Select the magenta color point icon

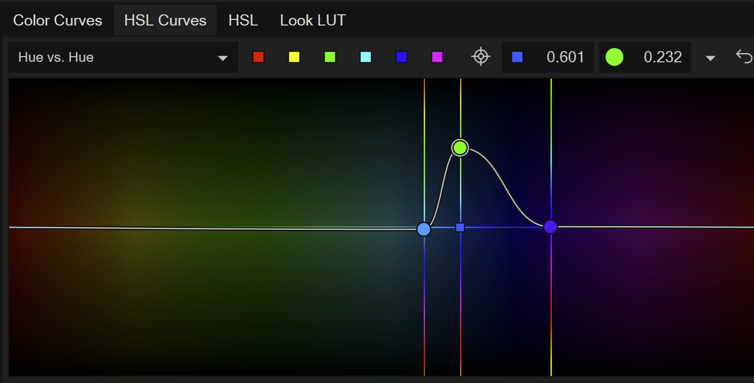437,57
